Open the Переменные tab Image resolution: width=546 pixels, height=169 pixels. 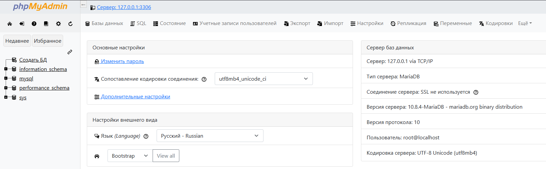pyautogui.click(x=452, y=23)
